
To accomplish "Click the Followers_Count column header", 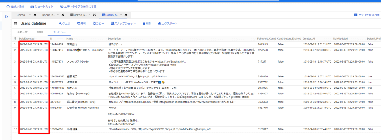I will click(267, 39).
